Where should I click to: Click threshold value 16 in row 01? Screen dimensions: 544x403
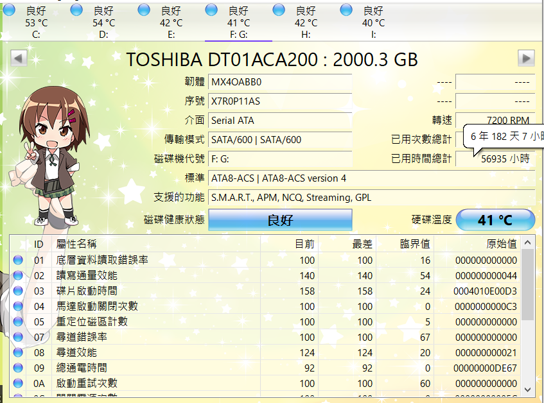pyautogui.click(x=425, y=261)
